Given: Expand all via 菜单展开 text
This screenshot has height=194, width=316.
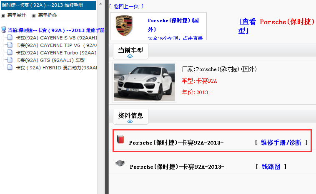Looking at the screenshot, I should pyautogui.click(x=17, y=15).
